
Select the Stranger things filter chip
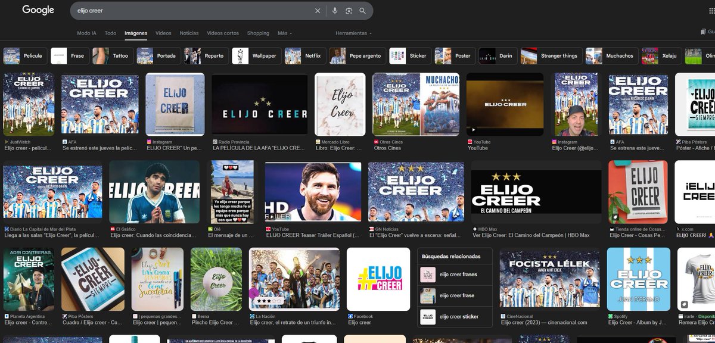(x=551, y=56)
